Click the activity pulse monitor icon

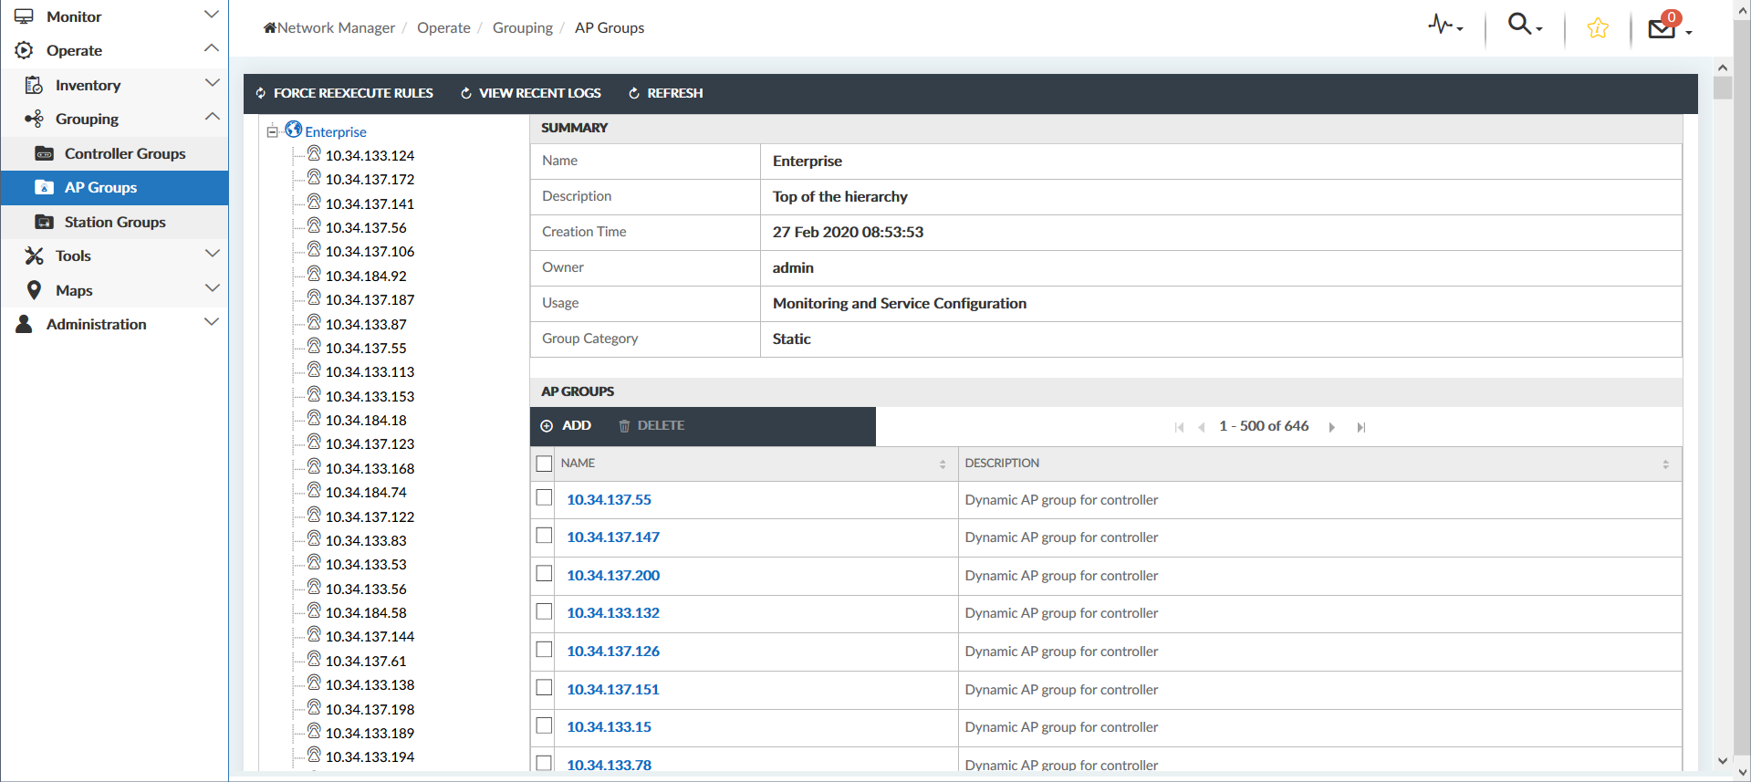1442,26
